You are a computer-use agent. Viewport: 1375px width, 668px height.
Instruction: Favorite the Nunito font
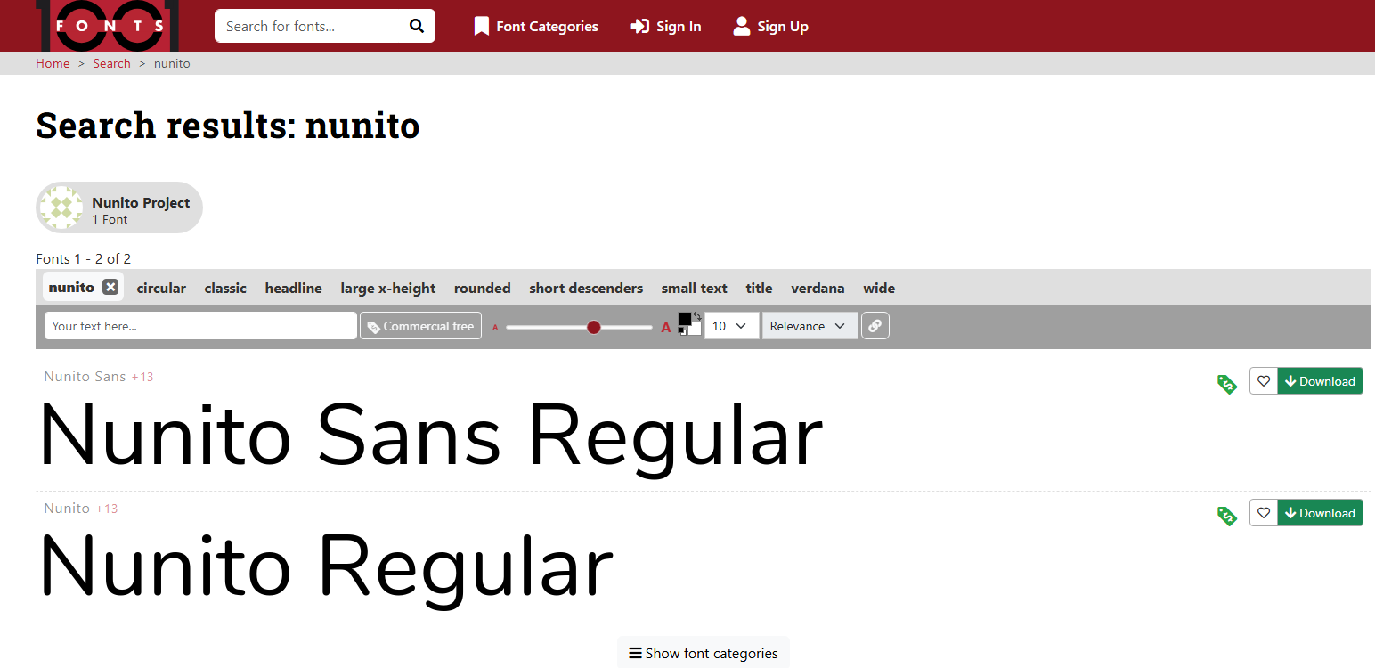(x=1264, y=513)
